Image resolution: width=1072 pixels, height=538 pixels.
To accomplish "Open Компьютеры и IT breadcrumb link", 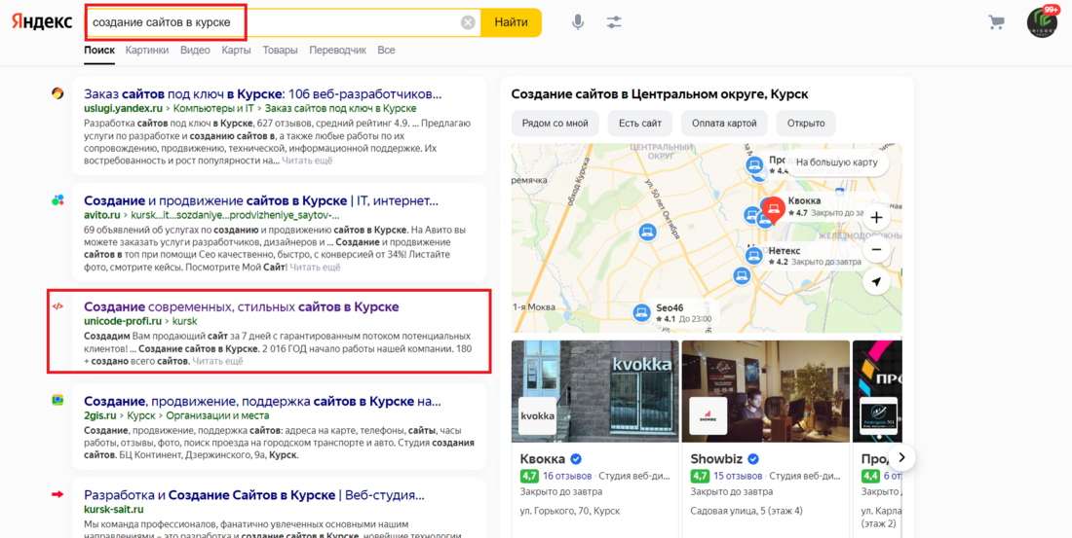I will pos(215,109).
